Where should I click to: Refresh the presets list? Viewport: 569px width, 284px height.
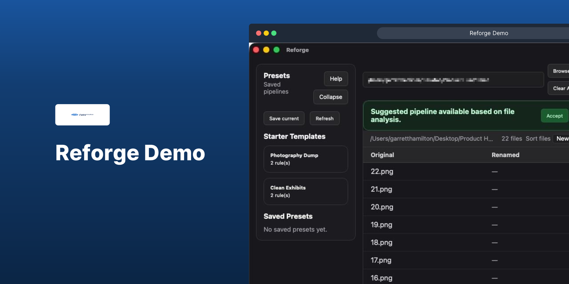click(325, 118)
